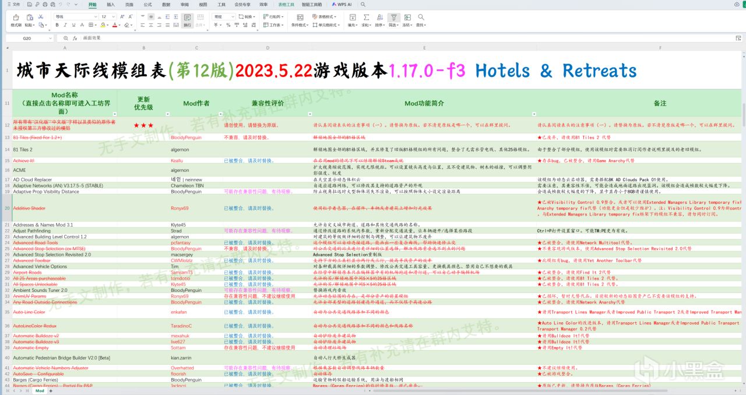The height and width of the screenshot is (395, 746).
Task: Click the Percent style icon
Action: click(x=228, y=25)
